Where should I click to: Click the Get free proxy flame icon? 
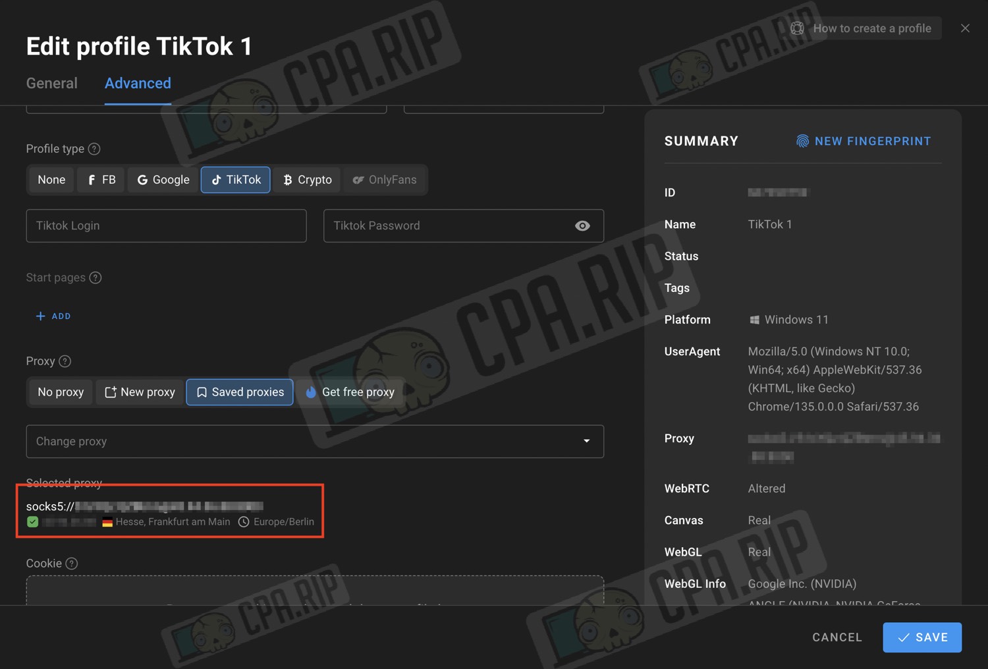pos(311,392)
